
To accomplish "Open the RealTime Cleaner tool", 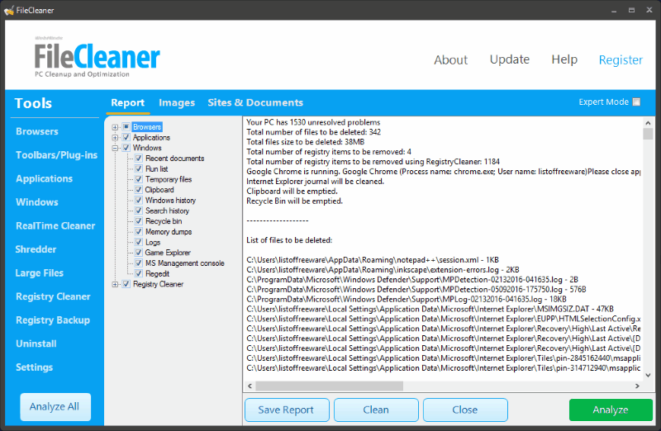I will click(x=55, y=226).
